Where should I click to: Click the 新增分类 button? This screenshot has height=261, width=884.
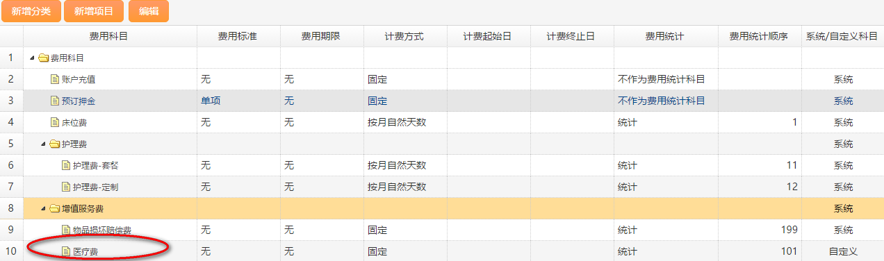click(x=31, y=11)
